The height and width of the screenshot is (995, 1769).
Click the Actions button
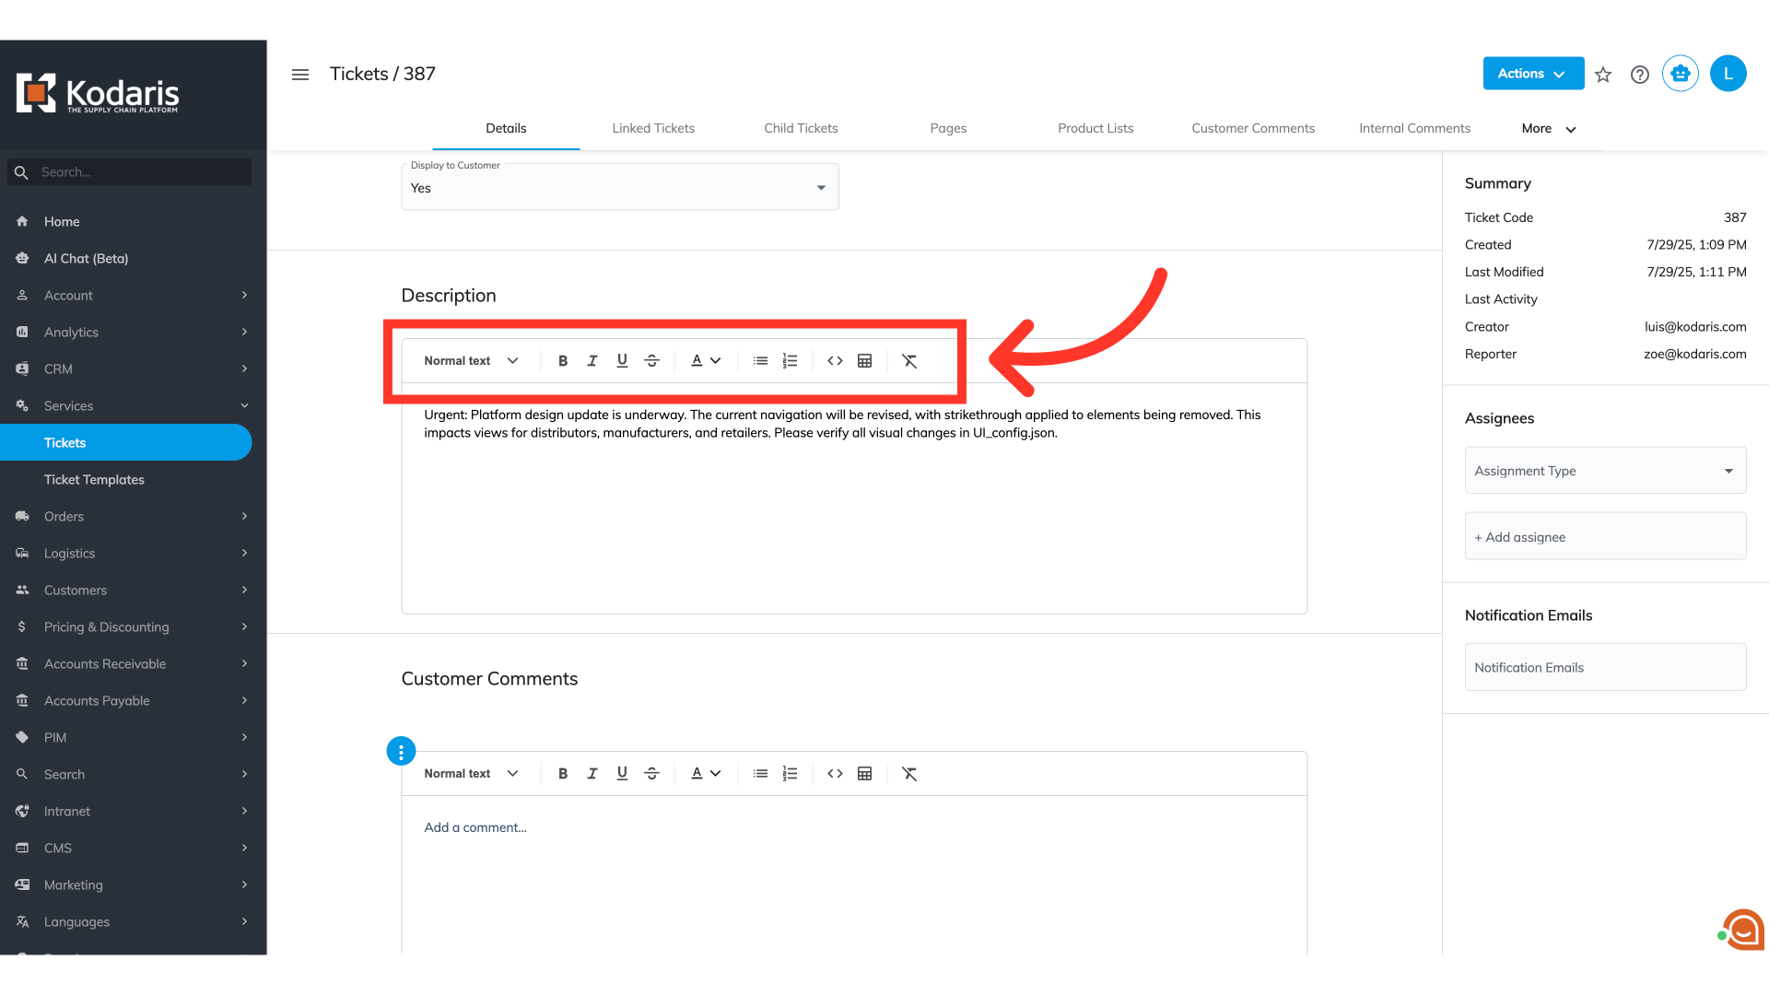tap(1532, 74)
